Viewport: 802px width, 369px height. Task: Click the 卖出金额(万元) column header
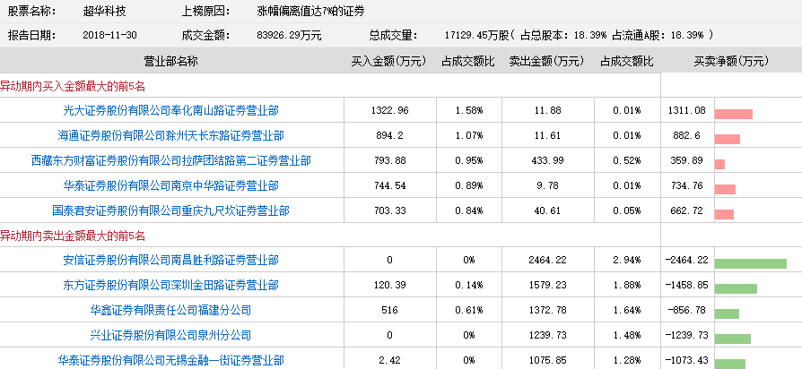click(546, 62)
